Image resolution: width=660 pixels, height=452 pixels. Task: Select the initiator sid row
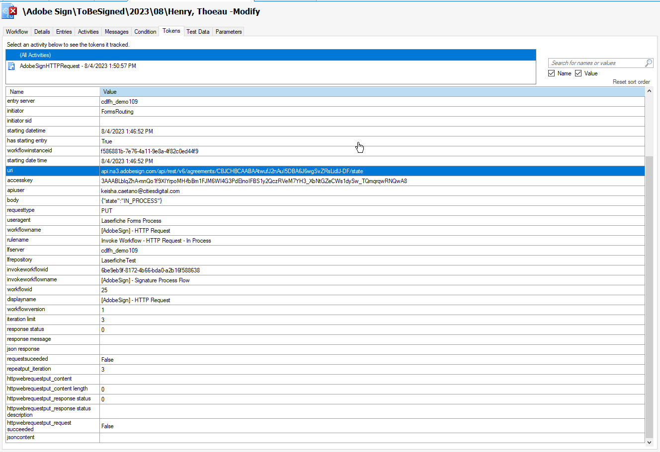[325, 121]
